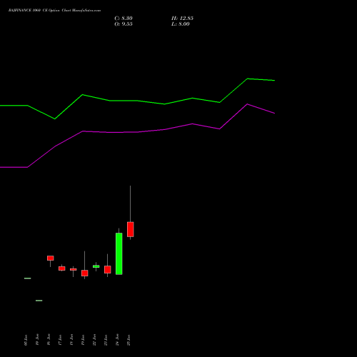Click the "22 Jun" date axis label

[x=94, y=340]
